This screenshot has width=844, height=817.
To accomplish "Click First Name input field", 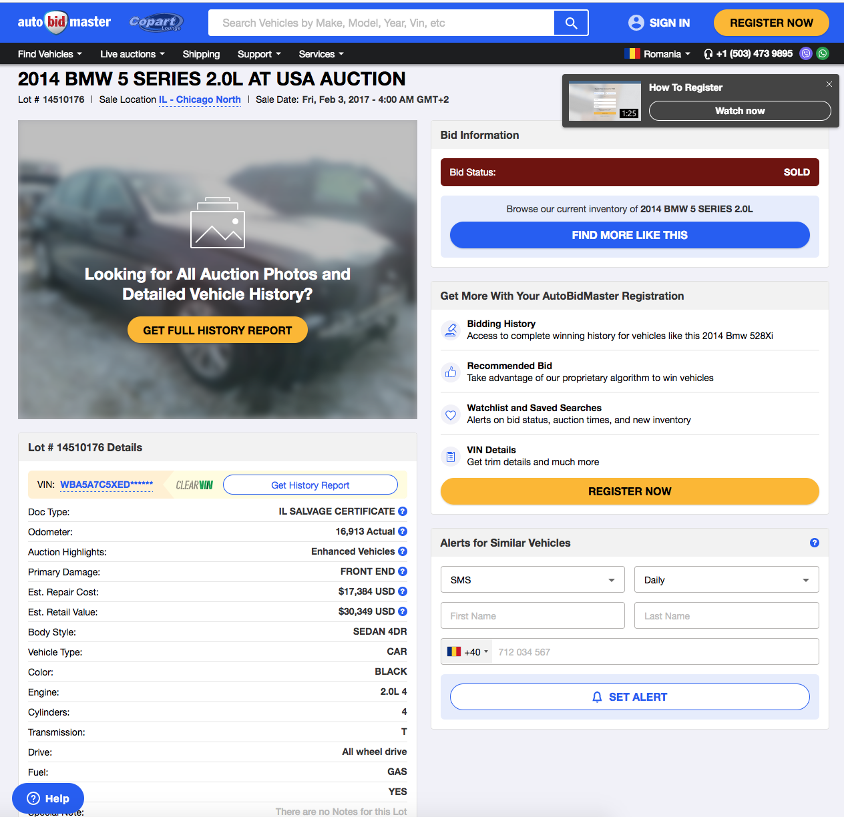I will (533, 615).
